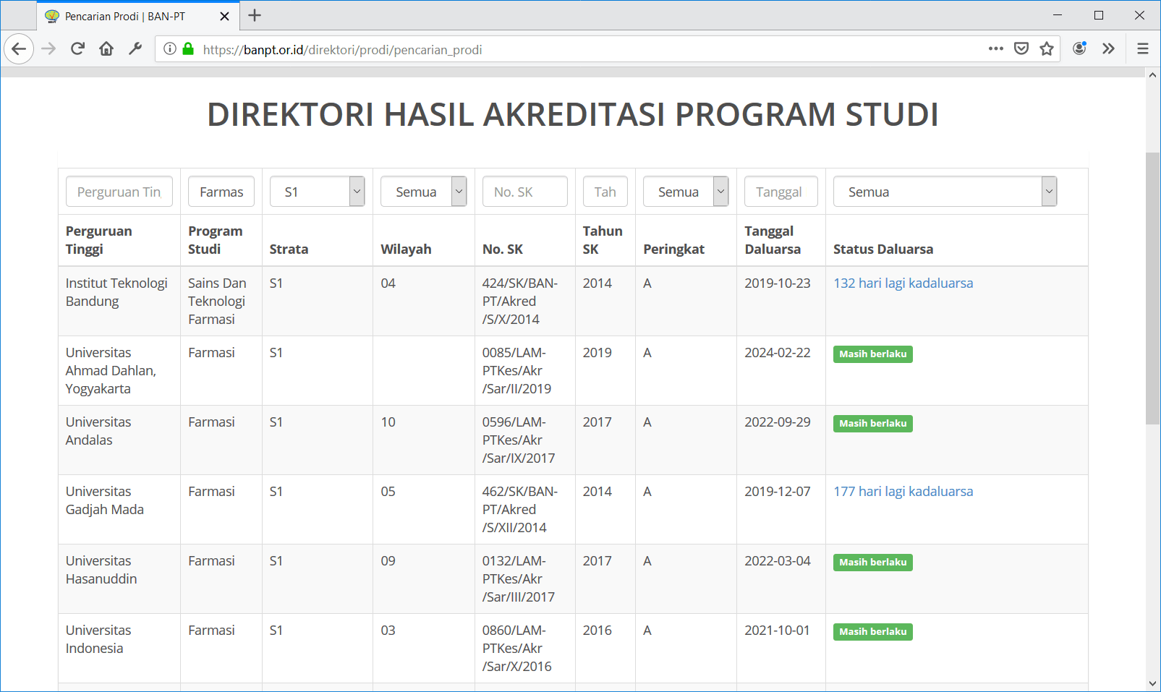Click the browser forward arrow

[x=48, y=49]
